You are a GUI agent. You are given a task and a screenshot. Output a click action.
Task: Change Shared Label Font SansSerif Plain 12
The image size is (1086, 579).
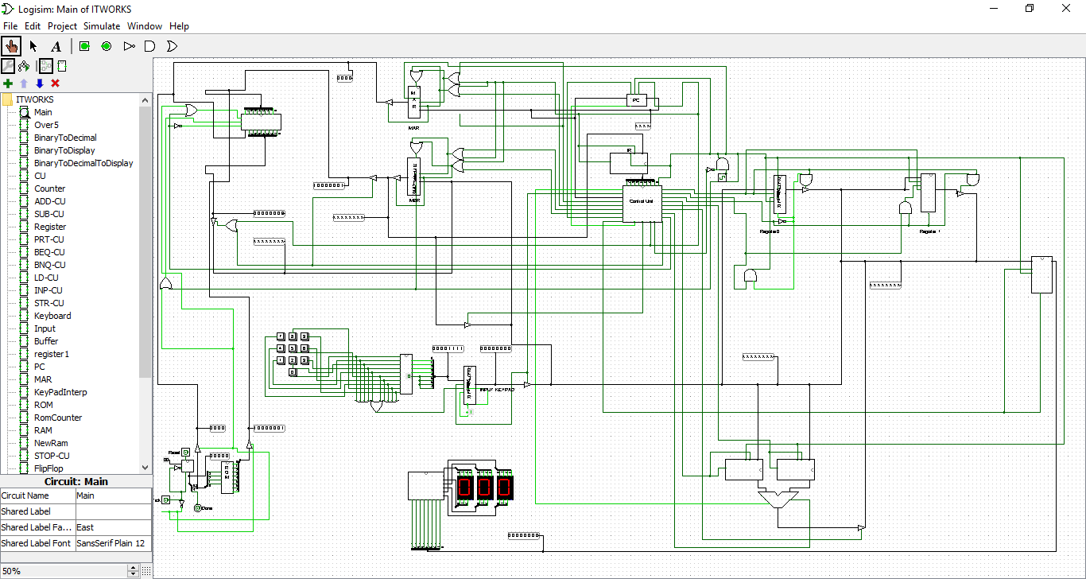tap(113, 543)
